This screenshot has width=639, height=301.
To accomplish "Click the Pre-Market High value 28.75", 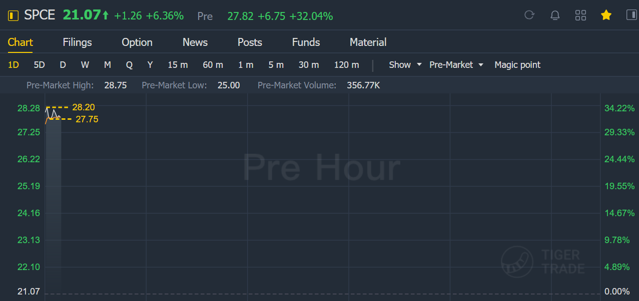I will pos(116,85).
